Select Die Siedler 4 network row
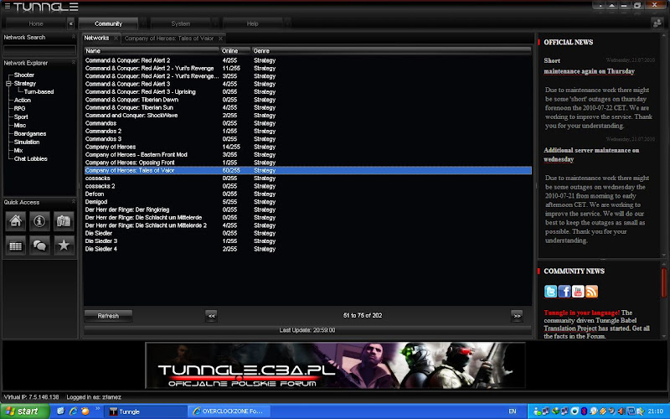Viewport: 670px width, 419px height. pyautogui.click(x=307, y=249)
